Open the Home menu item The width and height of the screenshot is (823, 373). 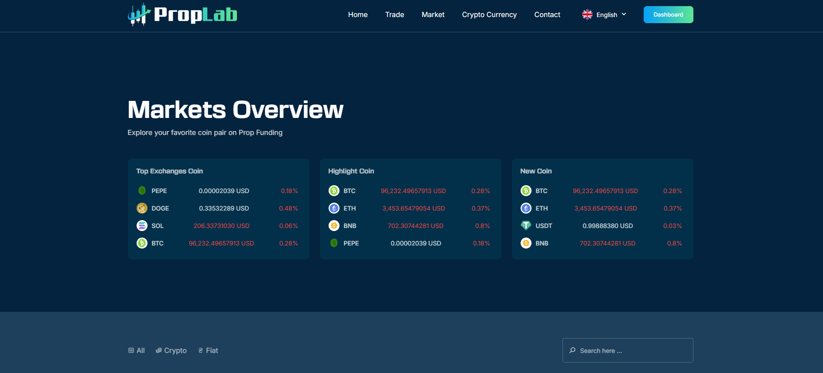pyautogui.click(x=358, y=15)
